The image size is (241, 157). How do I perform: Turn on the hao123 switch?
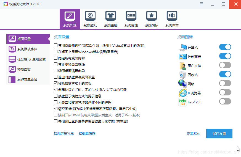click(x=225, y=101)
